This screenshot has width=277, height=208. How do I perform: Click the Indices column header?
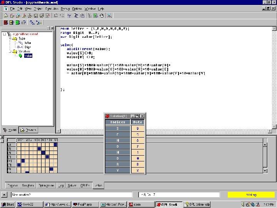pyautogui.click(x=118, y=122)
